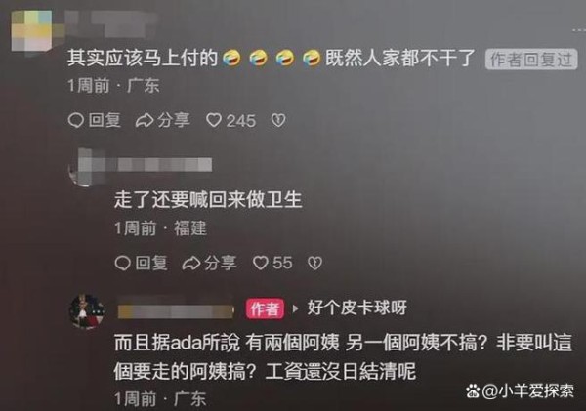
Task: Like the top comment with 245 likes
Action: (x=214, y=121)
